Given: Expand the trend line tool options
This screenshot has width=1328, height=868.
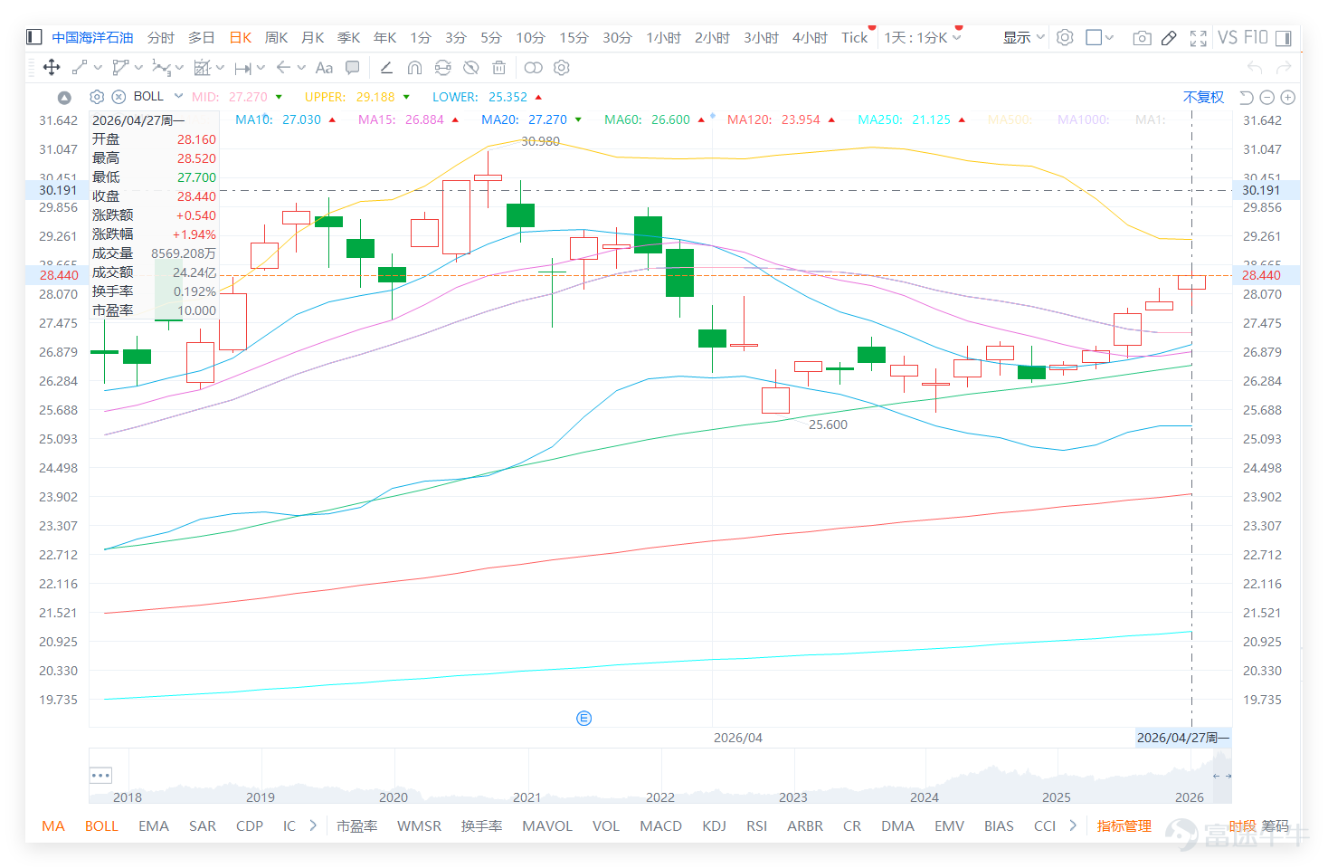Looking at the screenshot, I should 98,67.
